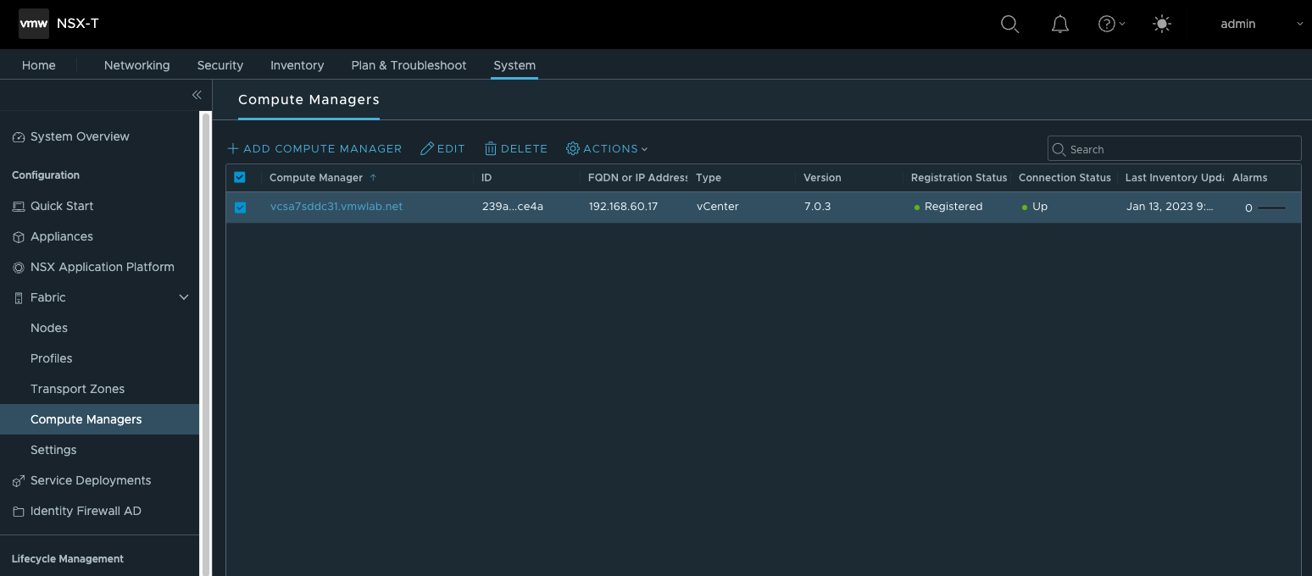Click the Version column header
The image size is (1312, 576).
tap(822, 178)
